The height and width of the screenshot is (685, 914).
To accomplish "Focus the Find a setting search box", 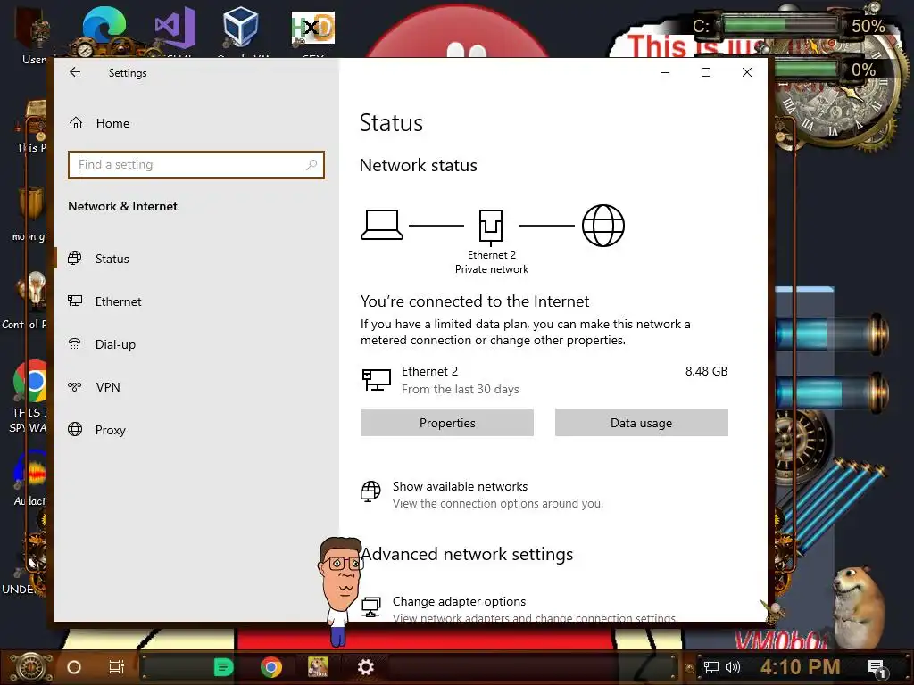I will coord(195,165).
